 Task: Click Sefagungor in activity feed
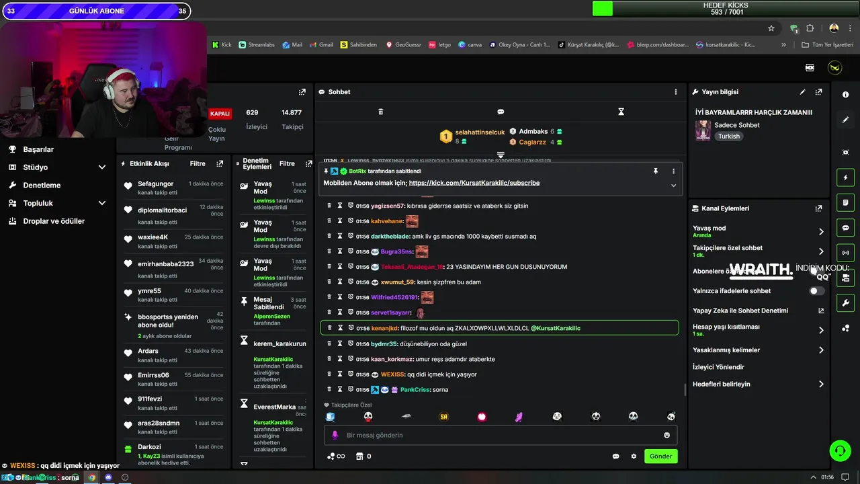tap(155, 184)
